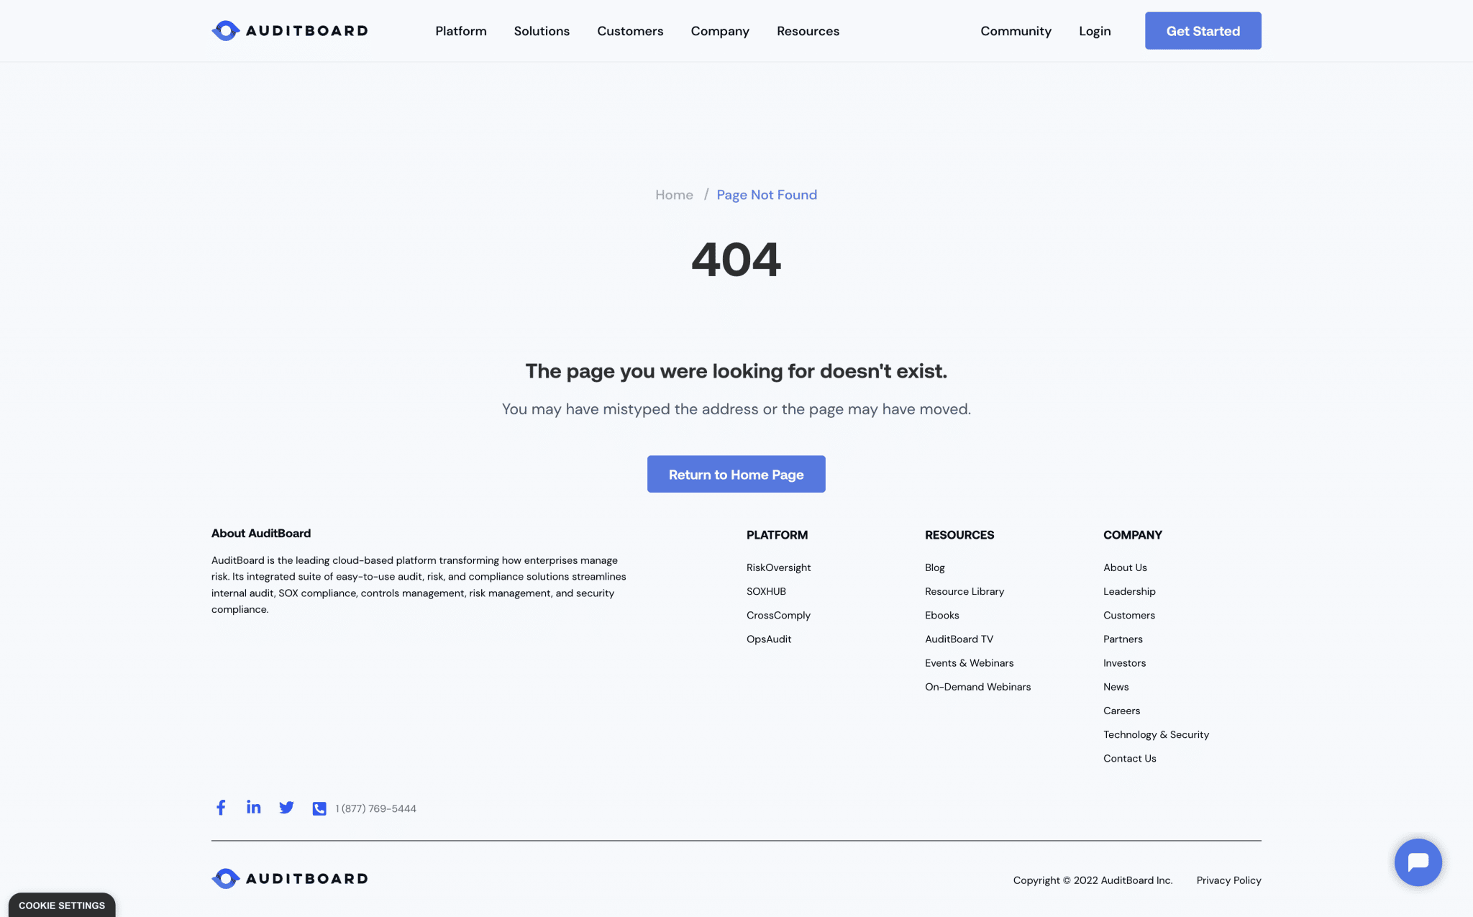Go to the Community link in header
The height and width of the screenshot is (917, 1473).
tap(1016, 32)
